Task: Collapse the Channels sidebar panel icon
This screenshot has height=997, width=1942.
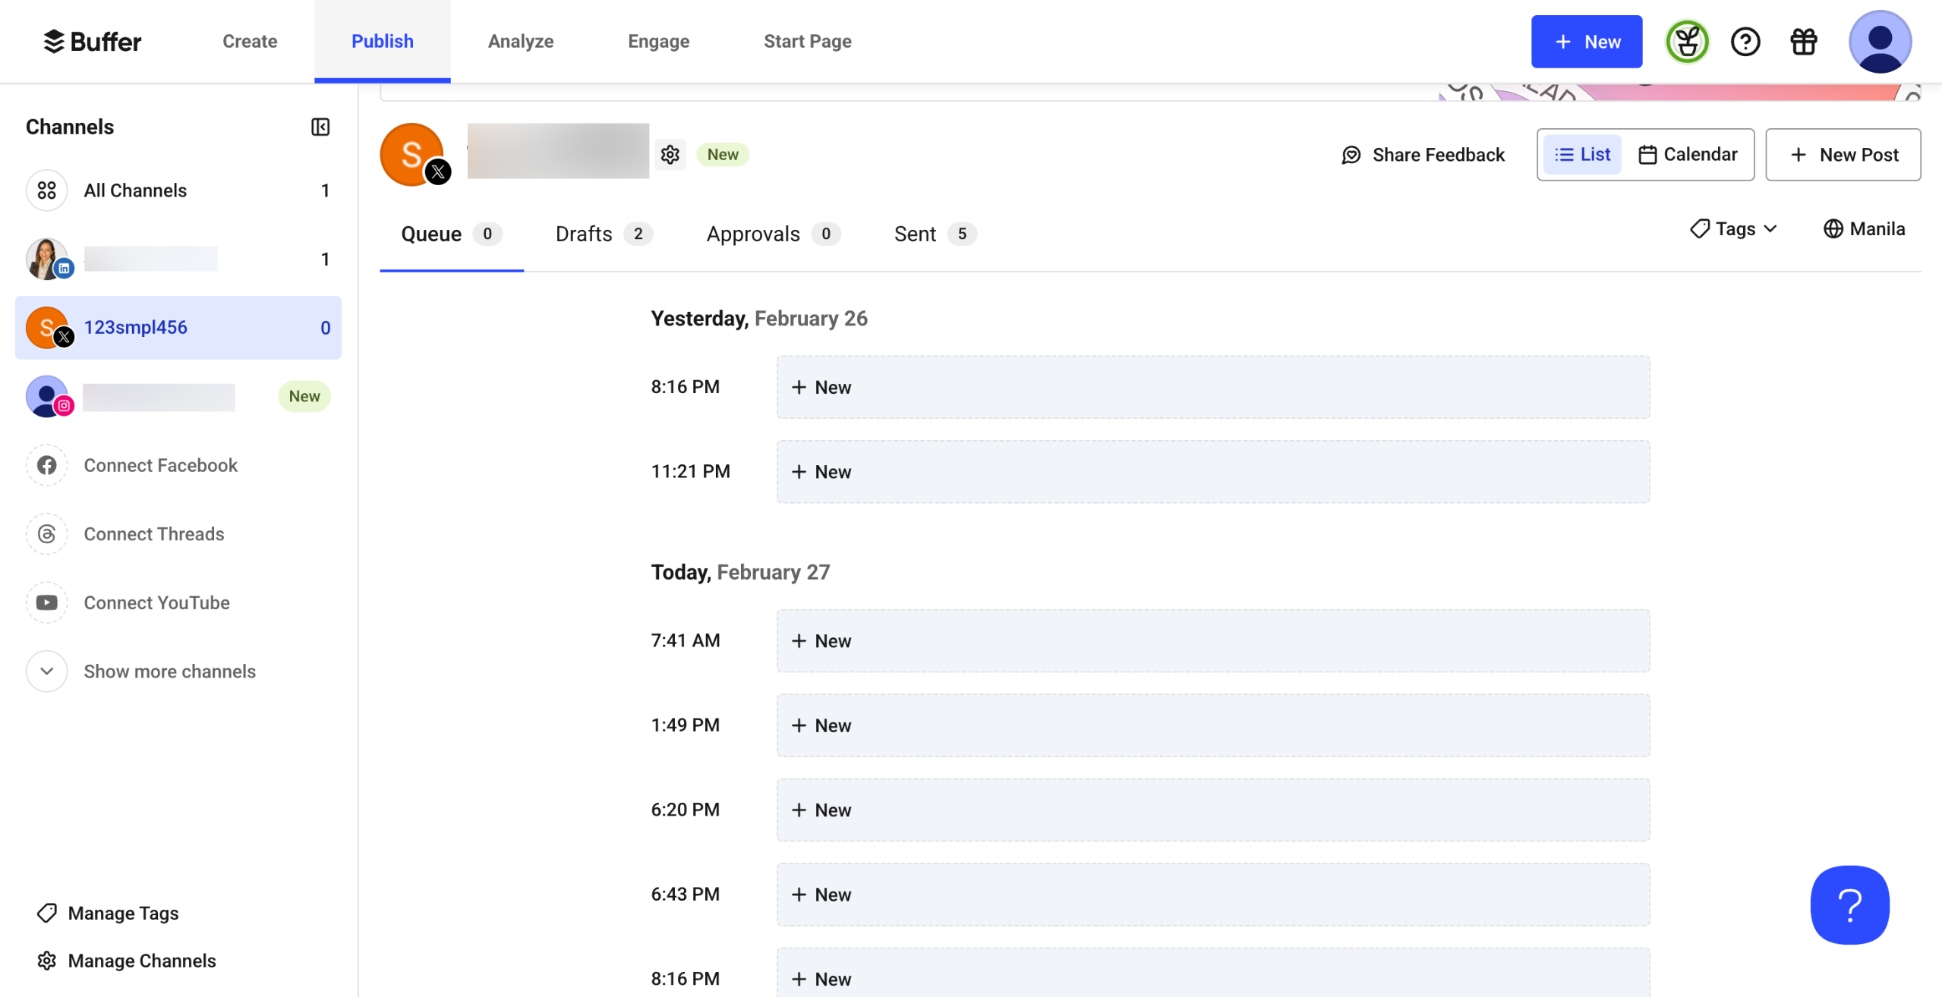Action: click(x=320, y=127)
